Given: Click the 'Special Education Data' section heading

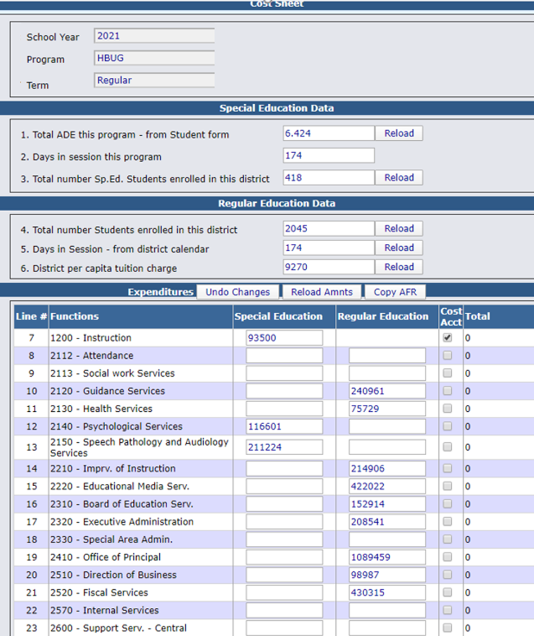Looking at the screenshot, I should 277,108.
